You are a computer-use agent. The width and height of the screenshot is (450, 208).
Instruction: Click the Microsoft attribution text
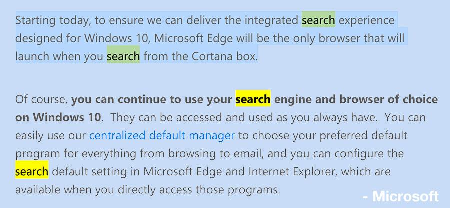click(x=400, y=197)
